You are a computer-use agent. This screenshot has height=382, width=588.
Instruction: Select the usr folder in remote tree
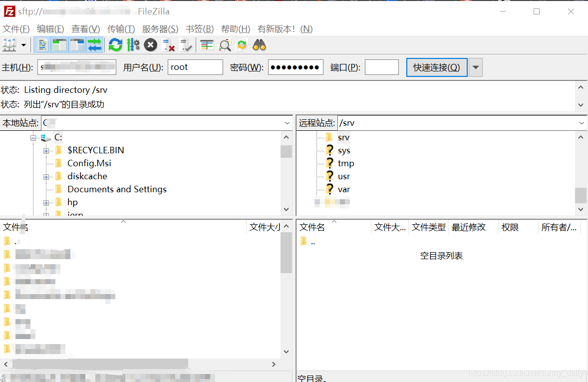[344, 176]
